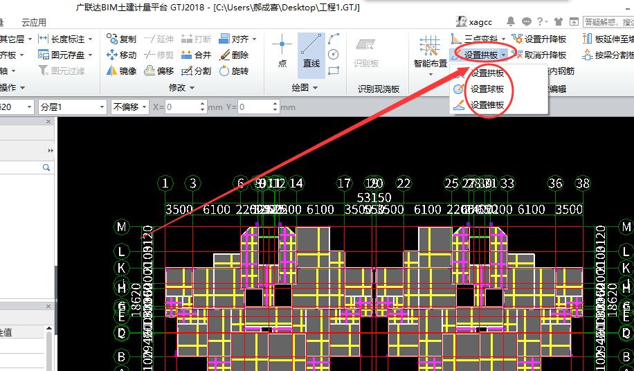Viewport: 634px width, 371px height.
Task: Open the notification bell
Action: pos(511,21)
